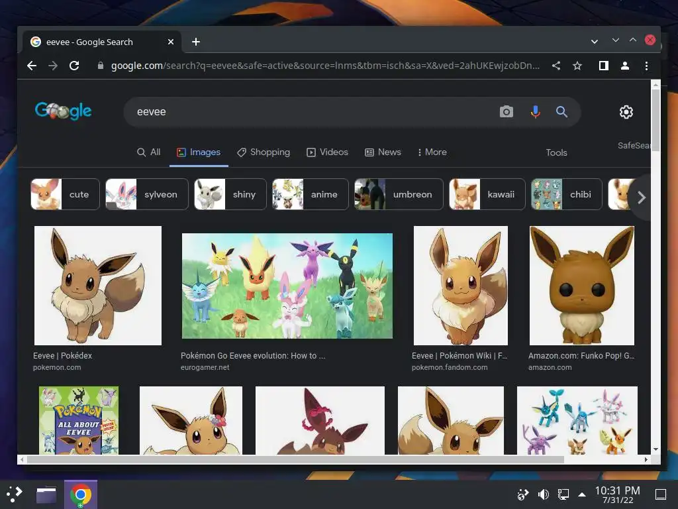
Task: Filter images by sylveon chip
Action: point(147,194)
